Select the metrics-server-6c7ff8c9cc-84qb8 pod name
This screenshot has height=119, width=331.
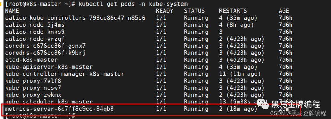point(59,109)
